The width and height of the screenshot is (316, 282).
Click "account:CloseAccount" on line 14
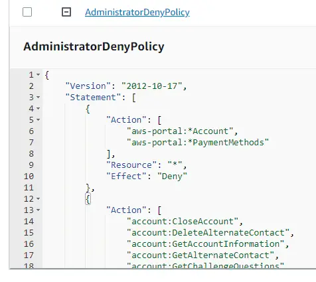(183, 222)
